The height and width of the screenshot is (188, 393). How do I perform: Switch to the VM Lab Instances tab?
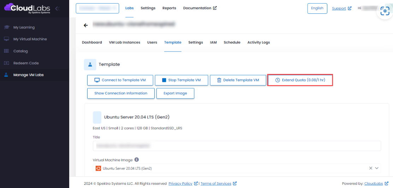(125, 42)
